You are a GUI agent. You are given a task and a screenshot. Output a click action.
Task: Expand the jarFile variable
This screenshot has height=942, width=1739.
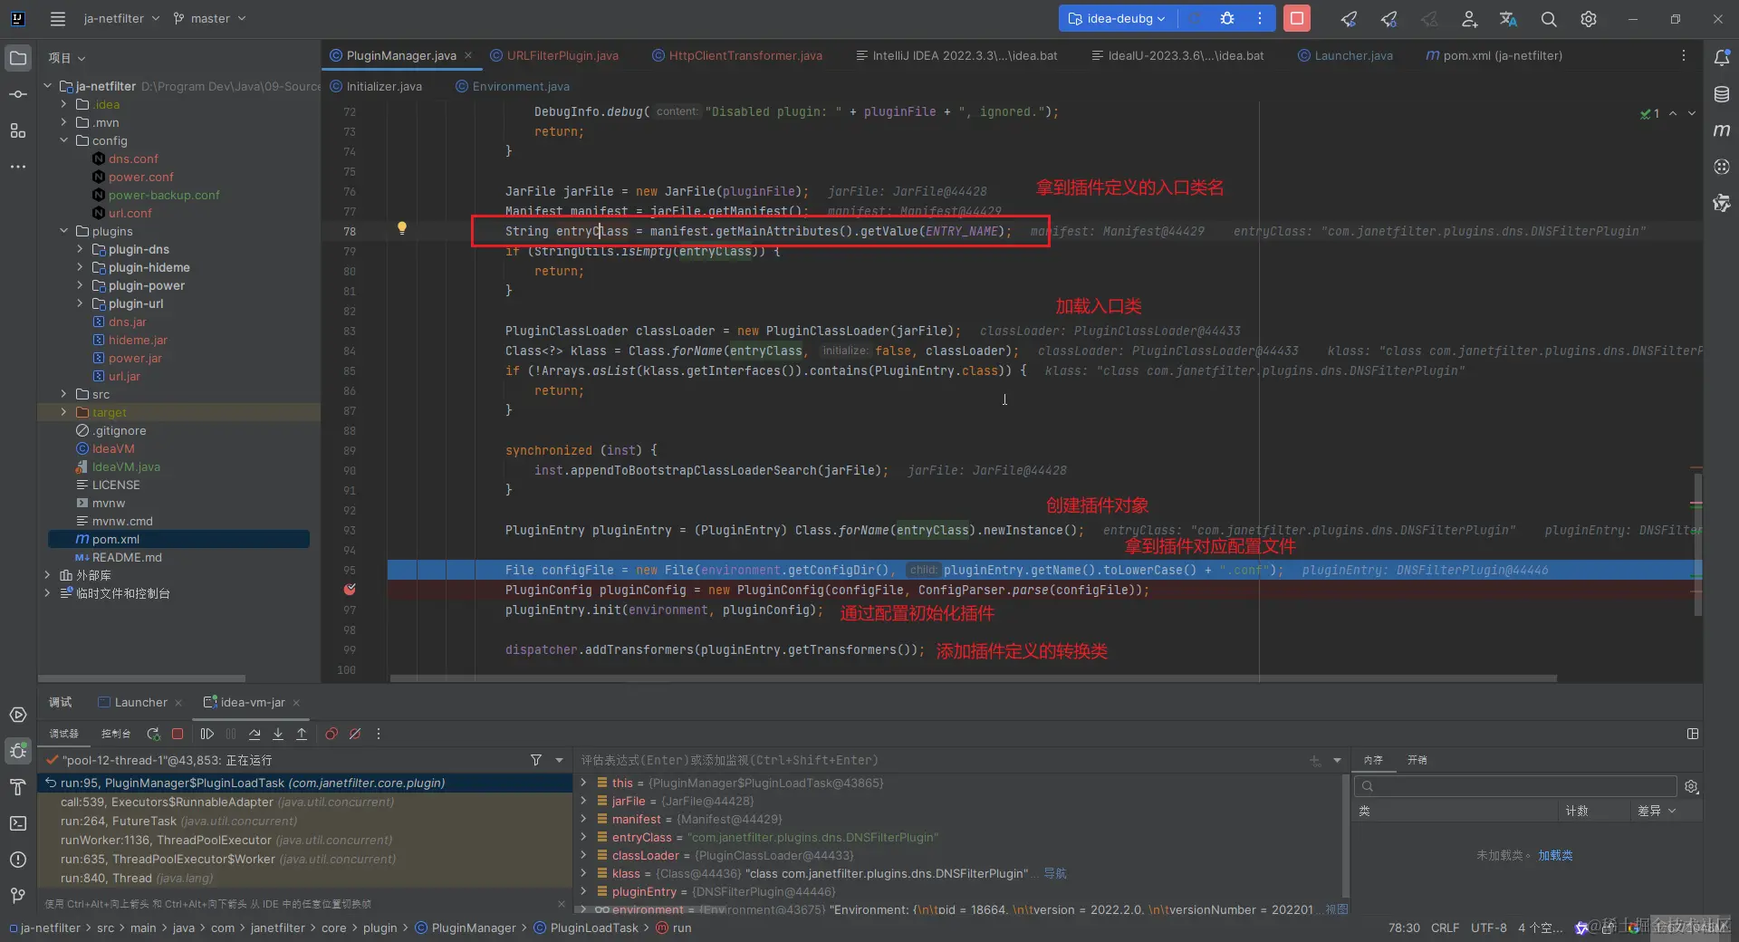583,801
